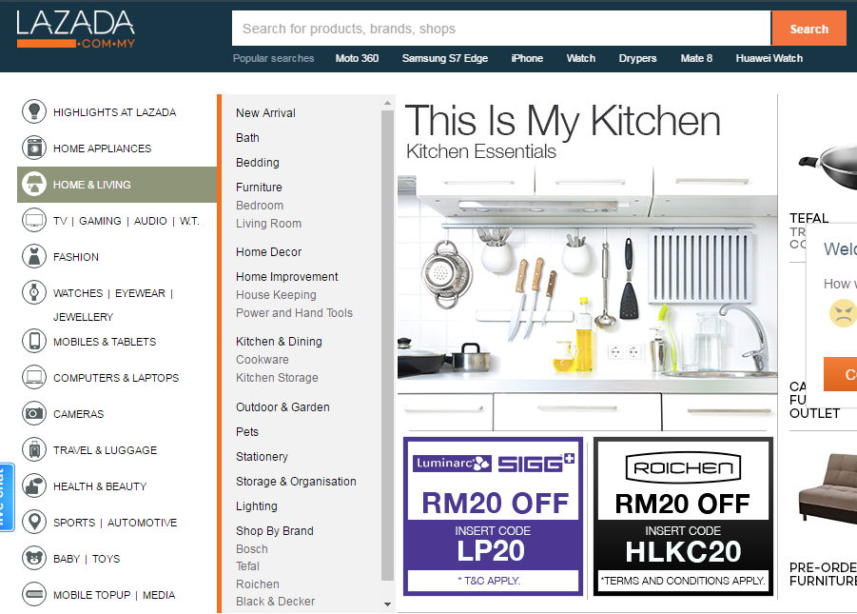Open the Lighting submenu link
This screenshot has width=857, height=614.
pos(256,505)
